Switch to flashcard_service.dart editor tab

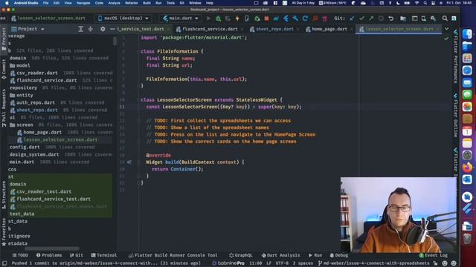pyautogui.click(x=210, y=29)
